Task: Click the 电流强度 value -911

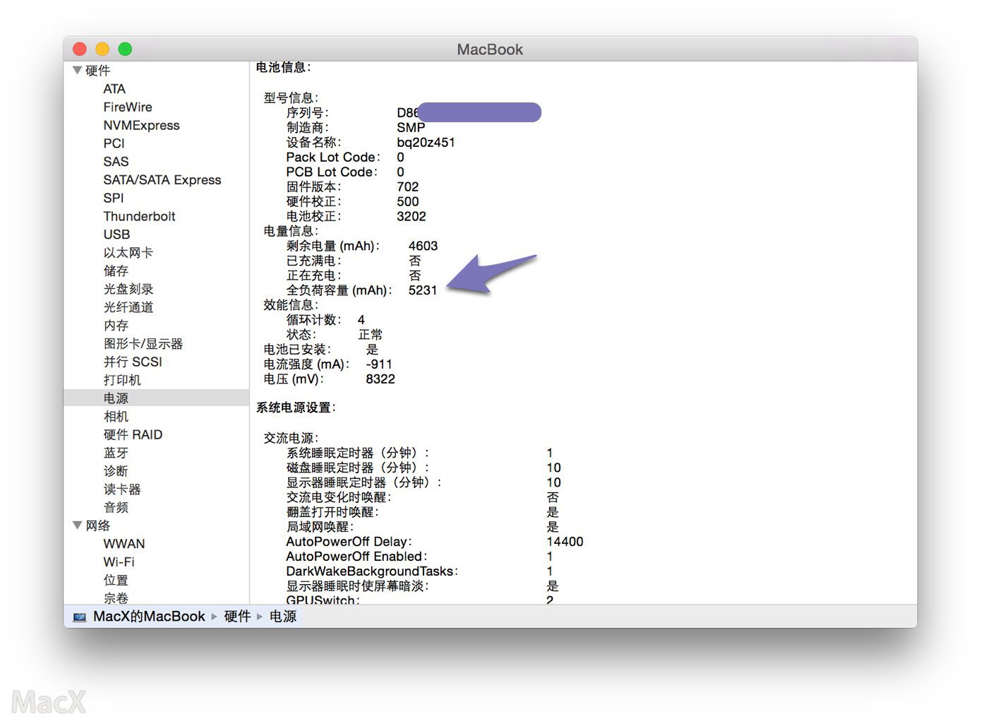Action: pos(379,364)
